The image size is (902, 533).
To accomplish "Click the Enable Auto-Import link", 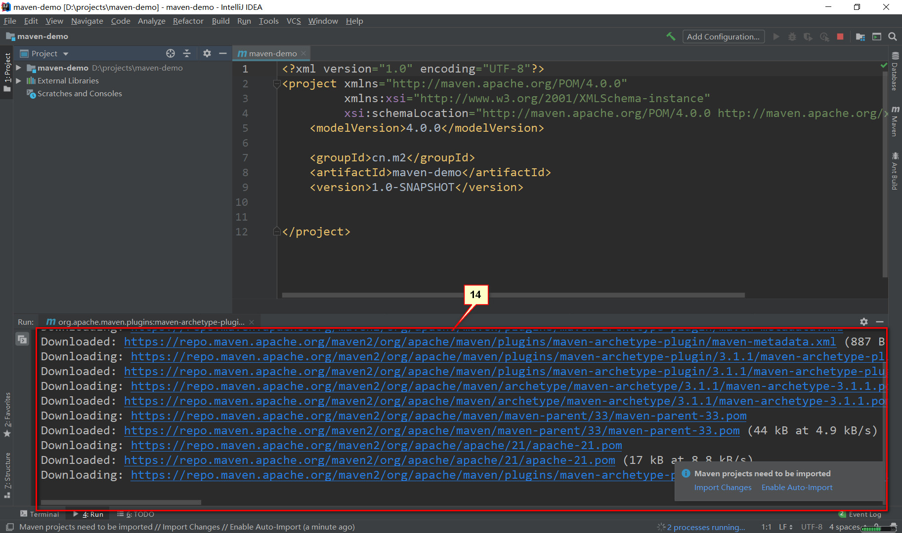I will (x=797, y=488).
